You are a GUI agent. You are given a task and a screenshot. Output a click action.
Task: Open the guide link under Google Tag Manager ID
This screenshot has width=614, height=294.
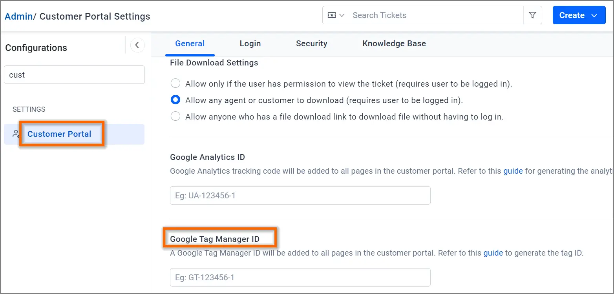tap(493, 253)
